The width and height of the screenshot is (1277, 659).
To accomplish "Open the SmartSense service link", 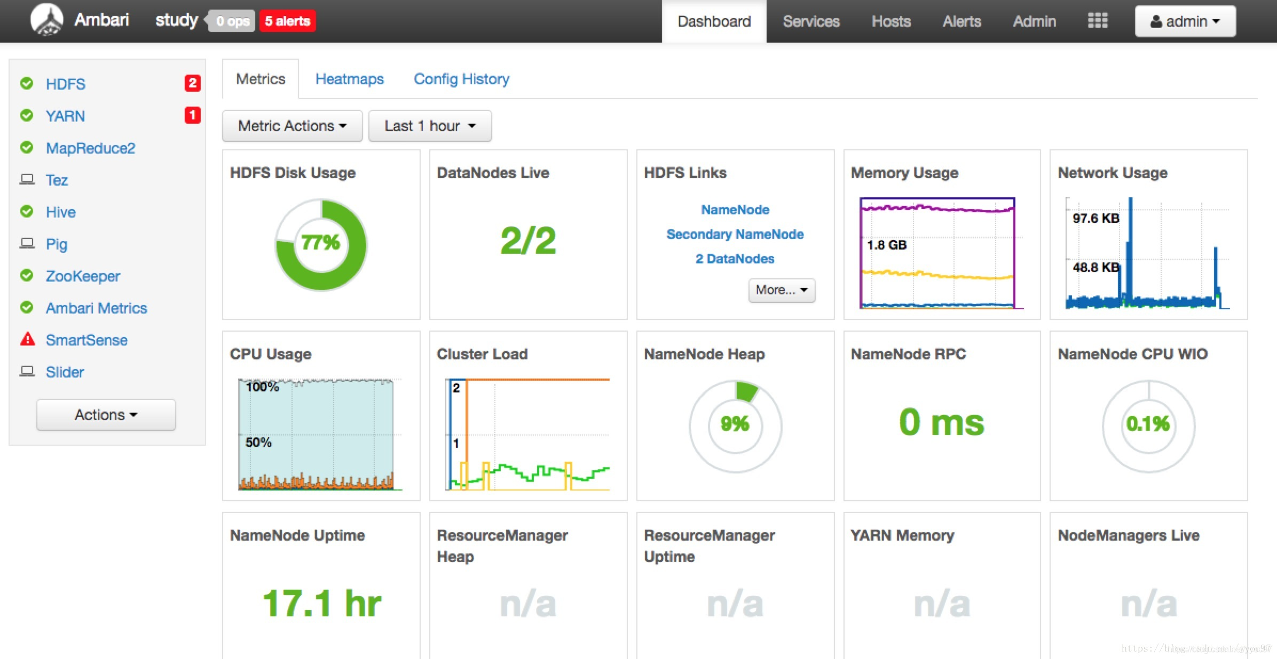I will 86,340.
